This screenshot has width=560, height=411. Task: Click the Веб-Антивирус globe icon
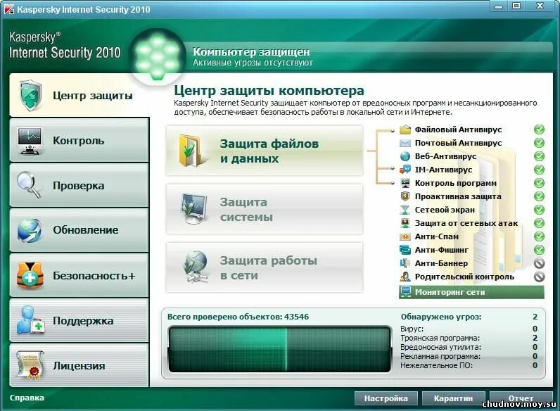click(405, 156)
